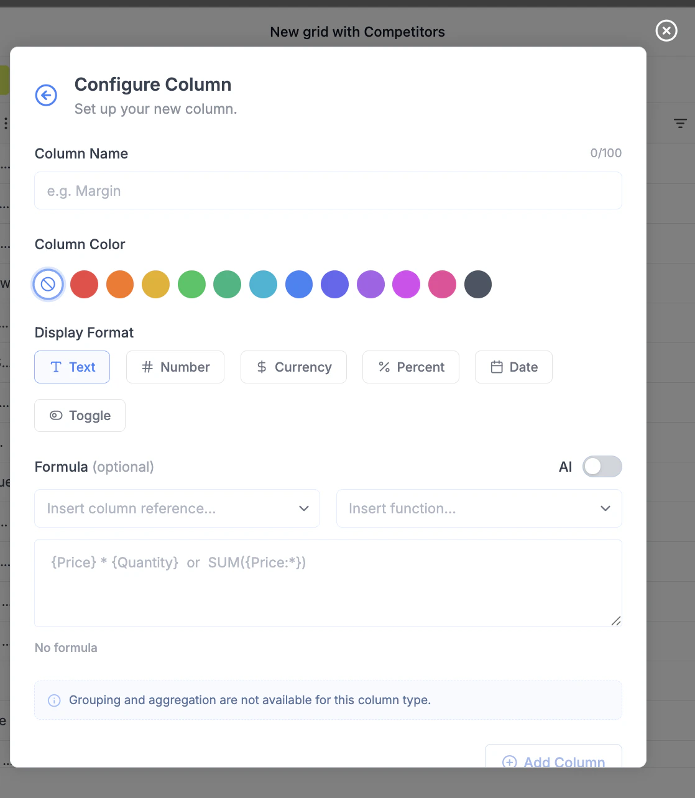Select the no-color swatch
Image resolution: width=695 pixels, height=798 pixels.
(48, 284)
